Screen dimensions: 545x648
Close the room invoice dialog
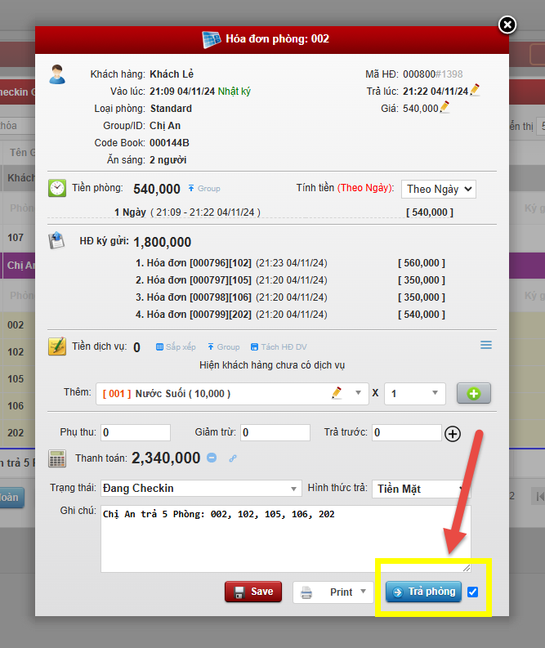click(x=507, y=25)
